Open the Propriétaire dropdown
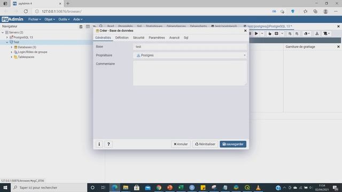342x192 pixels. (190, 55)
